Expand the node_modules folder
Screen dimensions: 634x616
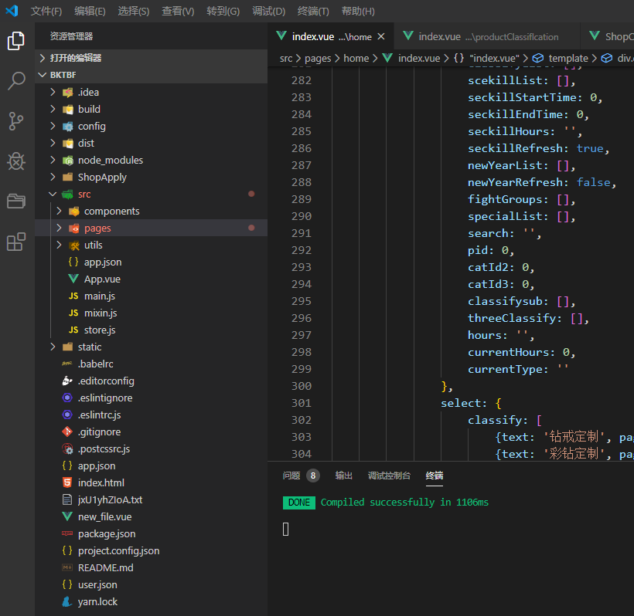(53, 160)
